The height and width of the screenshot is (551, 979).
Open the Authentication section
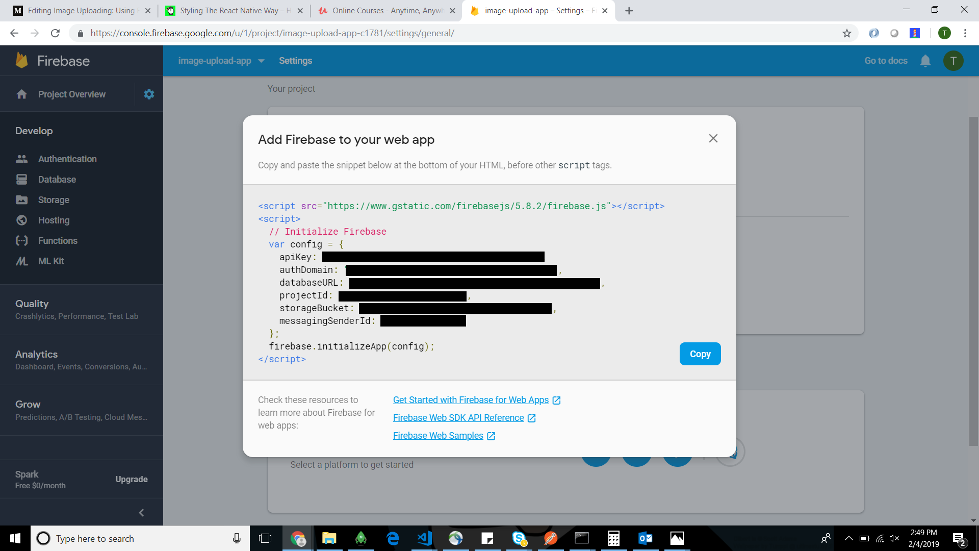[x=67, y=159]
